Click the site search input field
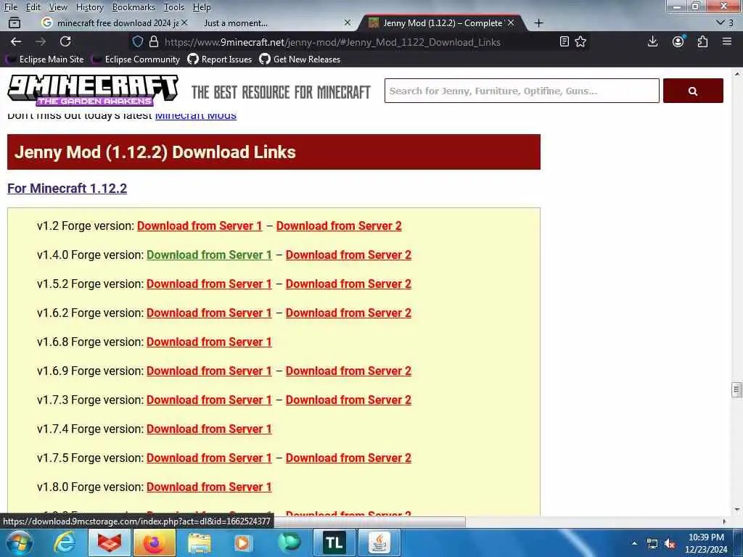This screenshot has width=743, height=557. click(522, 91)
